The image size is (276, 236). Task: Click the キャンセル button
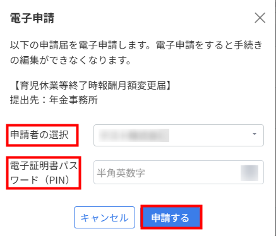coord(104,217)
